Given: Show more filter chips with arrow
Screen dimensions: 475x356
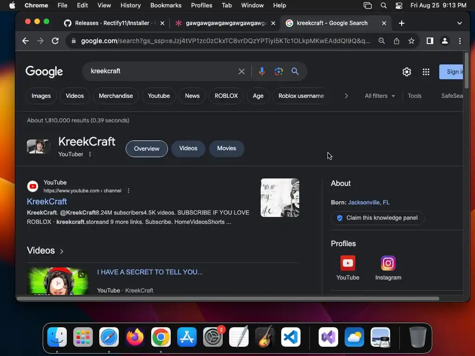Looking at the screenshot, I should tap(346, 96).
